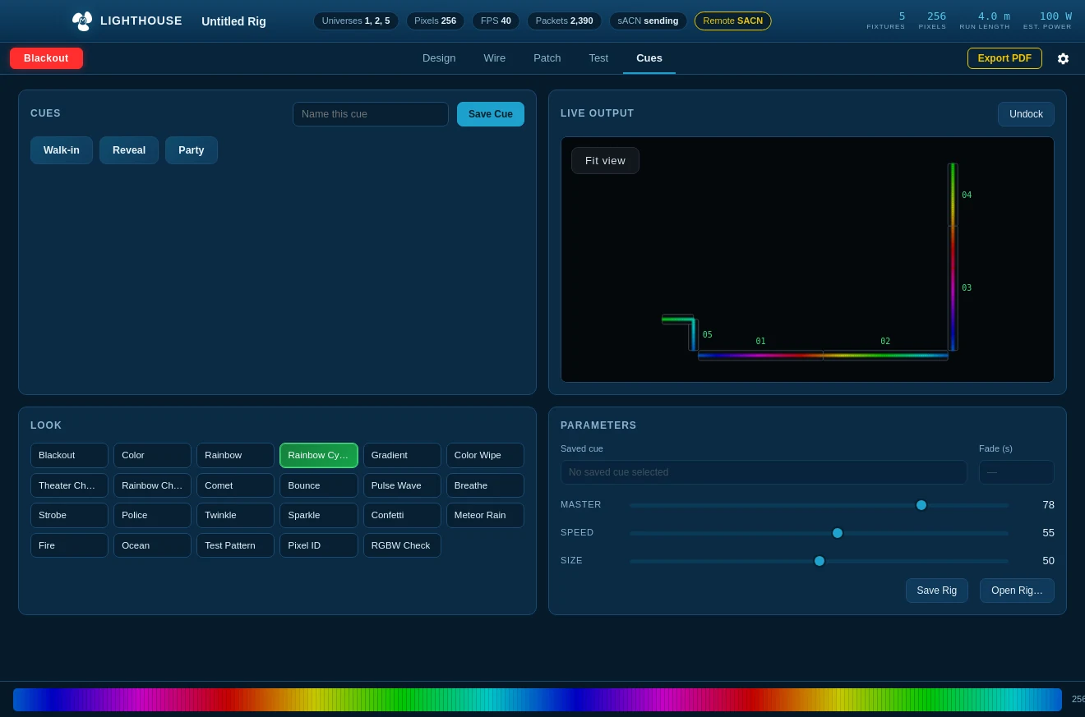Viewport: 1085px width, 717px height.
Task: Click the Lighthouse logo icon
Action: pos(82,21)
